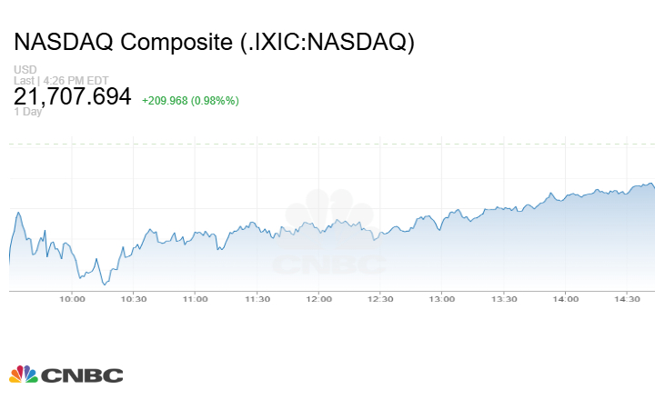Select the 11:00 tick on time axis
This screenshot has width=655, height=409.
click(196, 299)
